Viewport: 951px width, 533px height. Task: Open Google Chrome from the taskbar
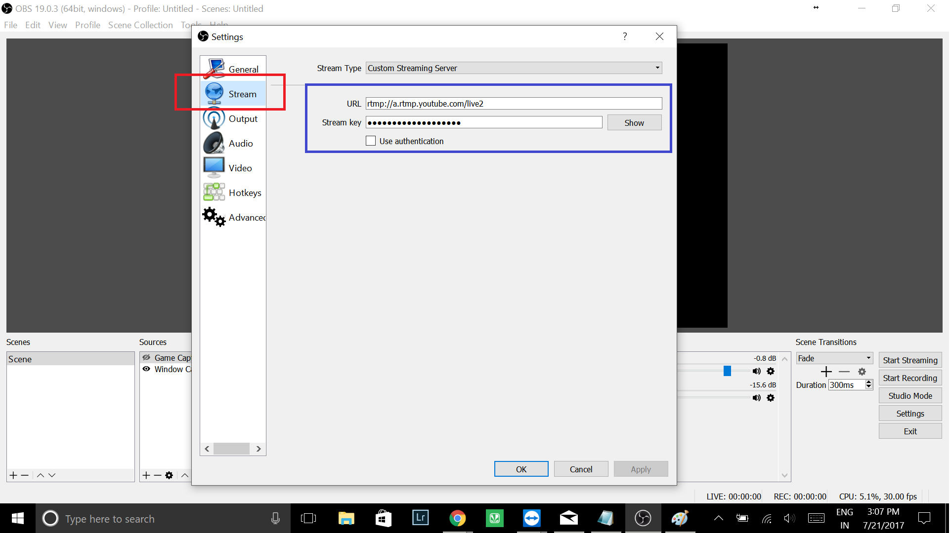coord(459,519)
